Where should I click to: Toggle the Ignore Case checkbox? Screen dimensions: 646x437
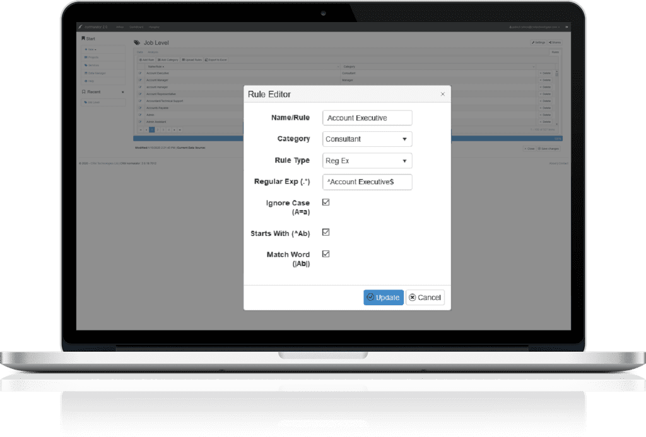[326, 202]
